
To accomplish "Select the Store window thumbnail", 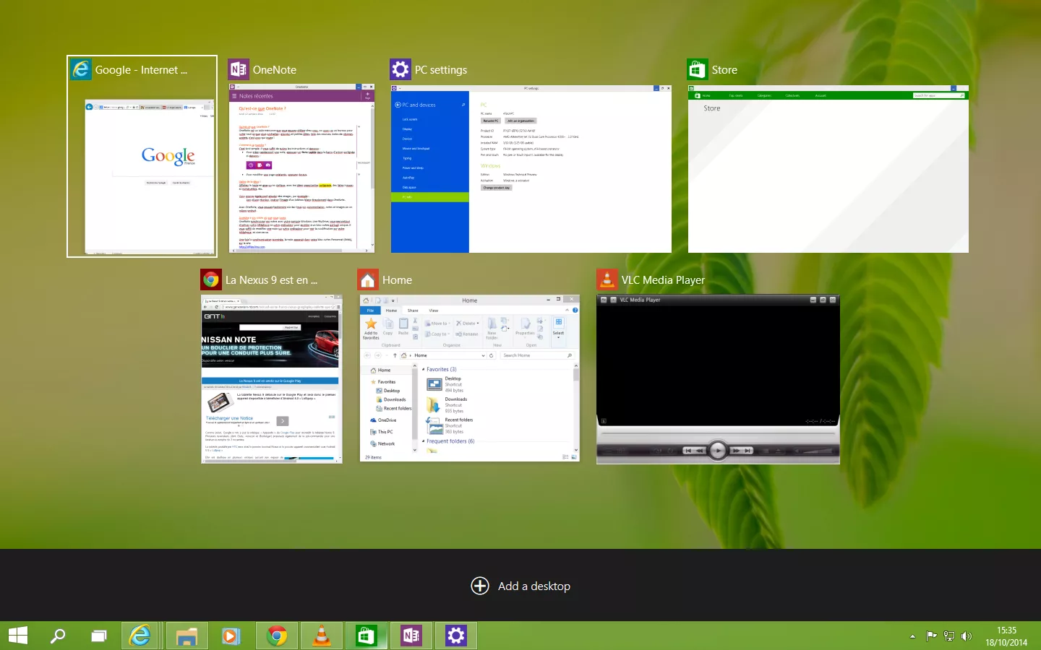I will (x=828, y=168).
